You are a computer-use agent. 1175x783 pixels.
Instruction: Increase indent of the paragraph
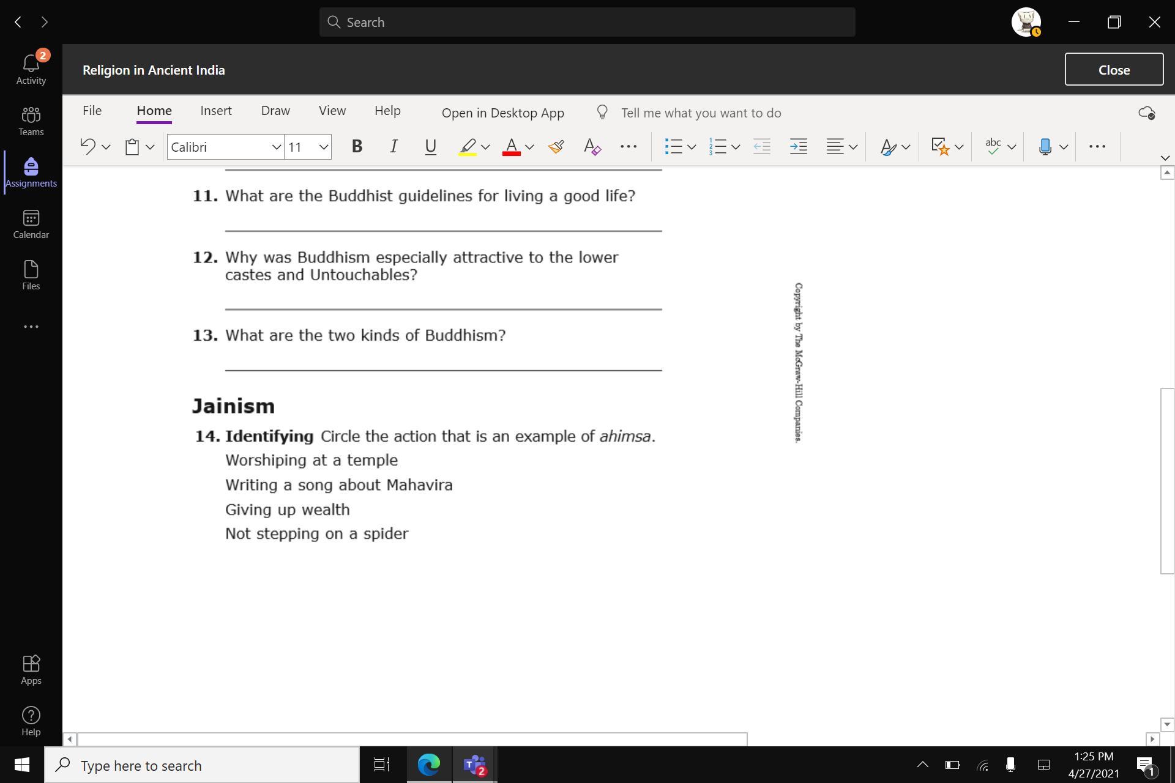coord(798,147)
